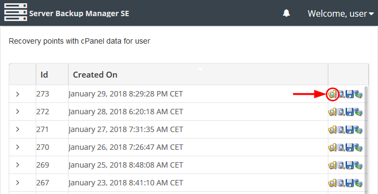The image size is (378, 194).
Task: Select the cell with Id 270
Action: click(x=52, y=147)
